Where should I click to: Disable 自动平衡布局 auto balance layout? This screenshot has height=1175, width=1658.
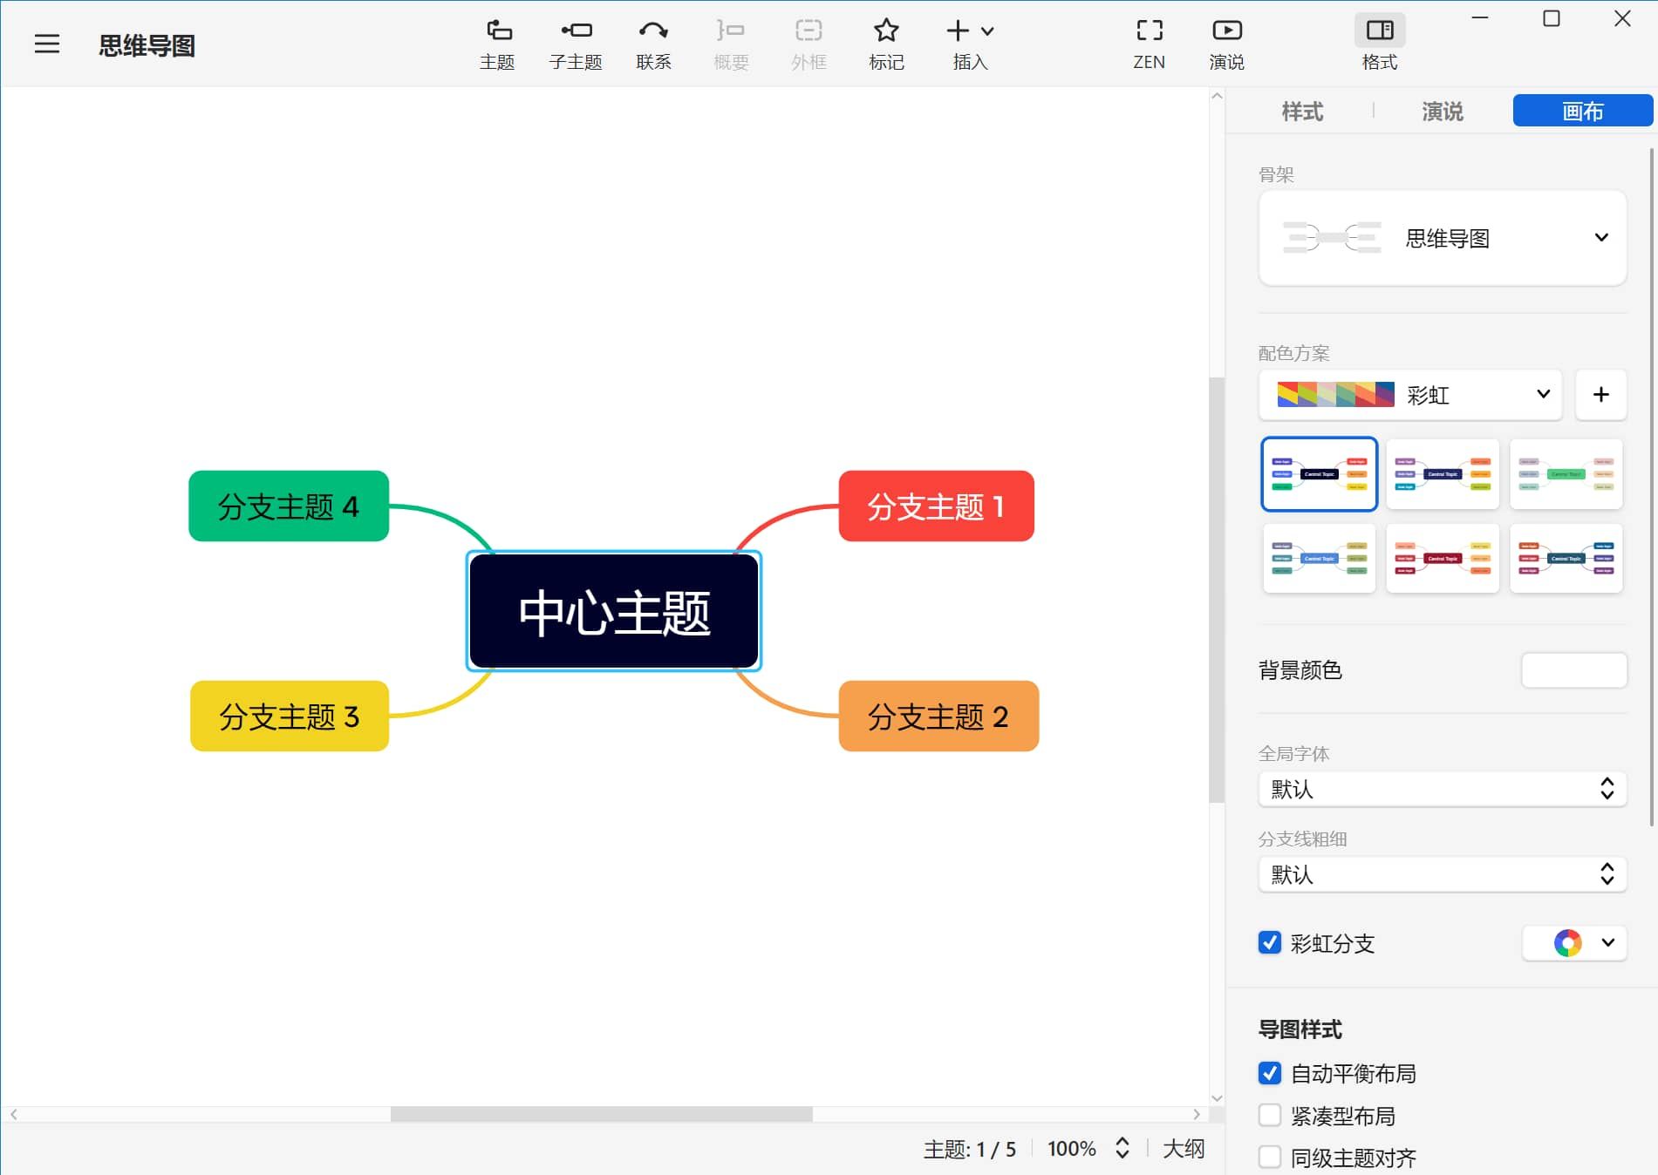pos(1270,1074)
